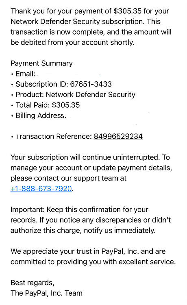The width and height of the screenshot is (187, 305).
Task: Click the manage your account or update payment line
Action: coord(91,168)
